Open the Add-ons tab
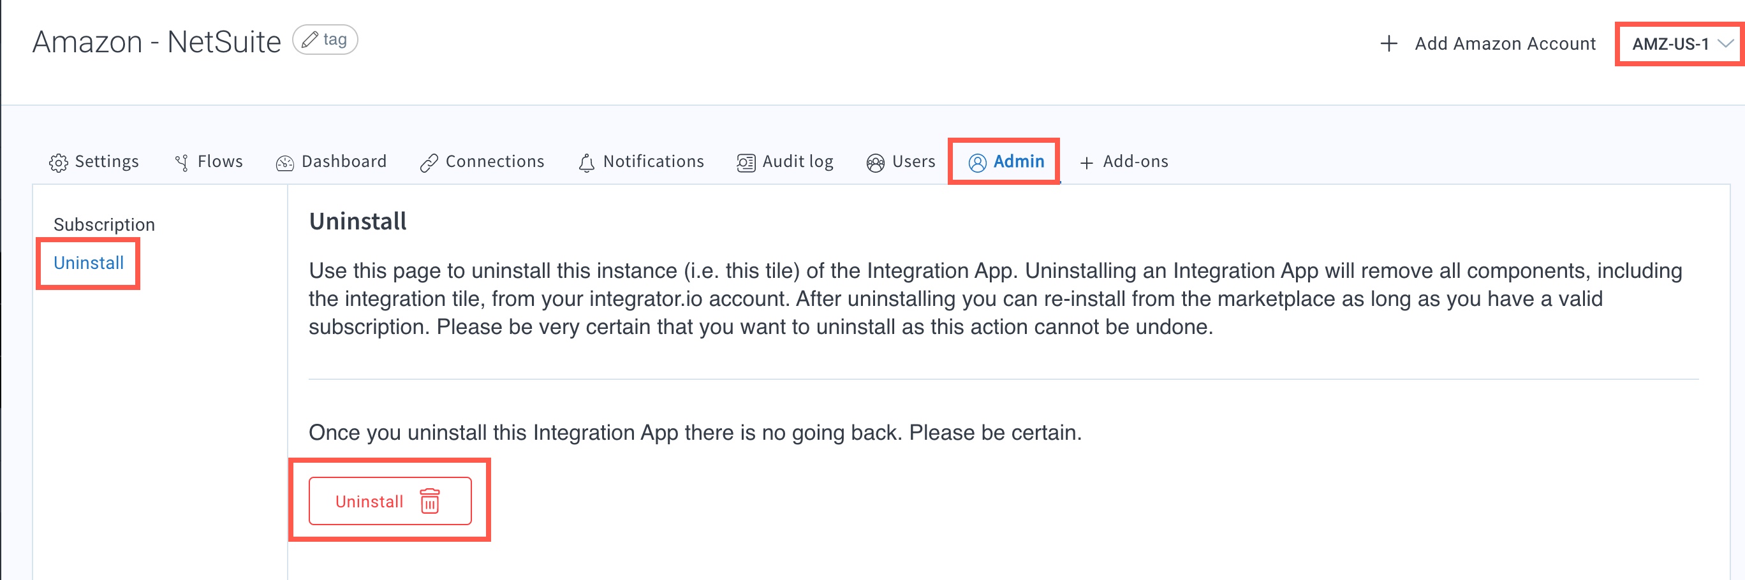 click(x=1124, y=162)
